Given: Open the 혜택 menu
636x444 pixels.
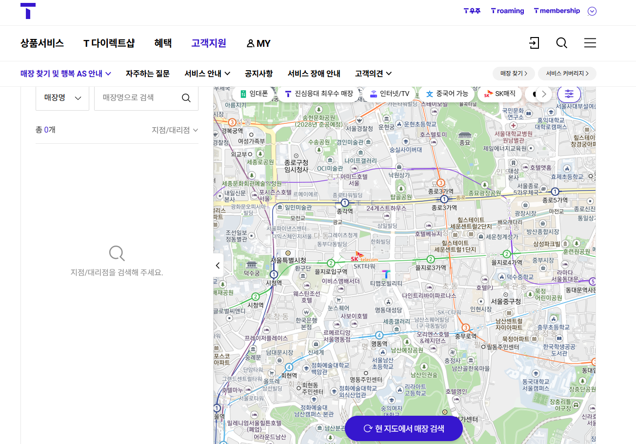Looking at the screenshot, I should point(163,43).
